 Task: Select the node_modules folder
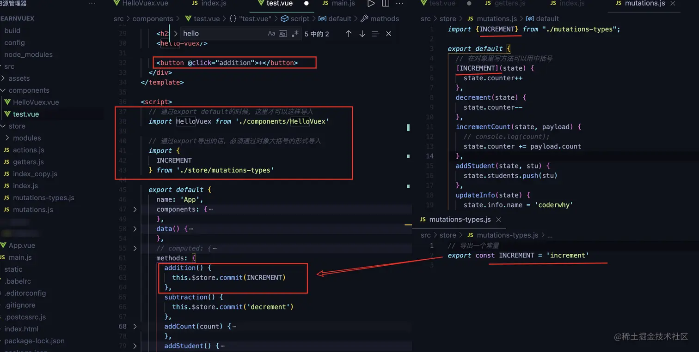(x=28, y=54)
